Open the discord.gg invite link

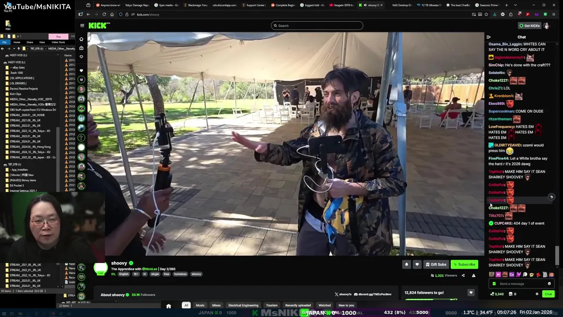[373, 294]
